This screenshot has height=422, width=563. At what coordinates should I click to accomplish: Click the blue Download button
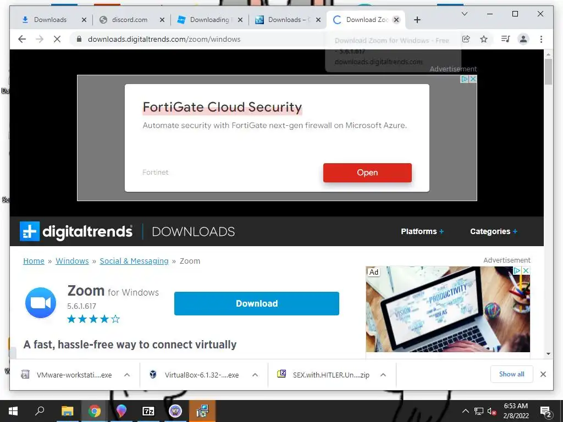click(257, 303)
